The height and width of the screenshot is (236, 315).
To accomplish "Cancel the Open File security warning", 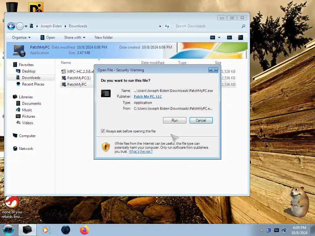I will tap(201, 120).
